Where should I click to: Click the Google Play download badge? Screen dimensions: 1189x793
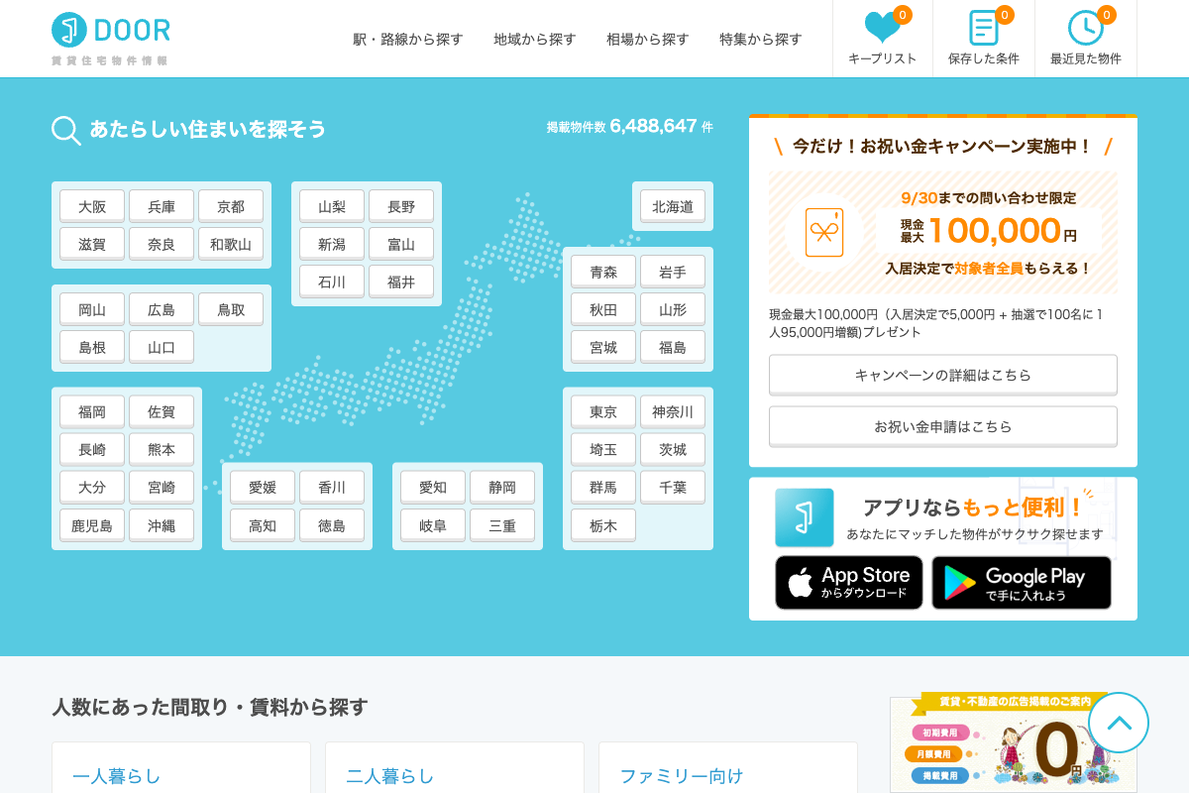point(1022,583)
